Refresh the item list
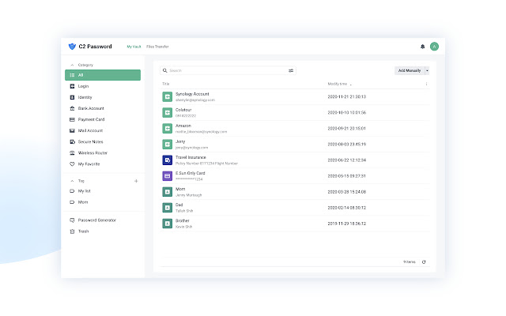Screen dimensions: 506x316 point(424,261)
